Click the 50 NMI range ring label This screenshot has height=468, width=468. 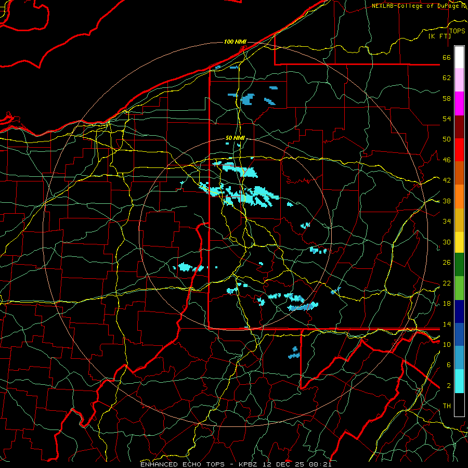235,138
